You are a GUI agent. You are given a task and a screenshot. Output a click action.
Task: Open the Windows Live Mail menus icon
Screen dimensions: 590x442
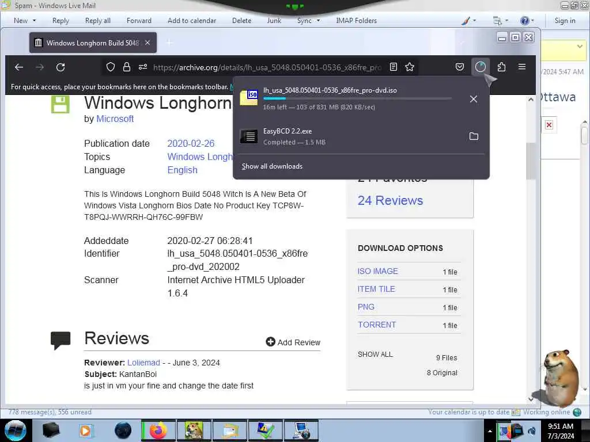(497, 21)
